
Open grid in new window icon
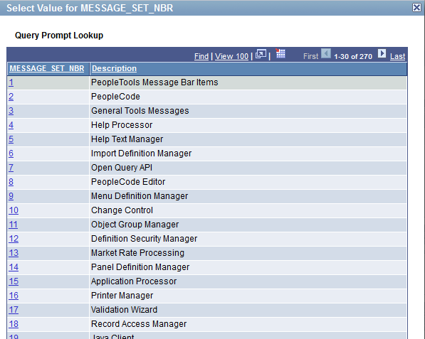(x=261, y=54)
